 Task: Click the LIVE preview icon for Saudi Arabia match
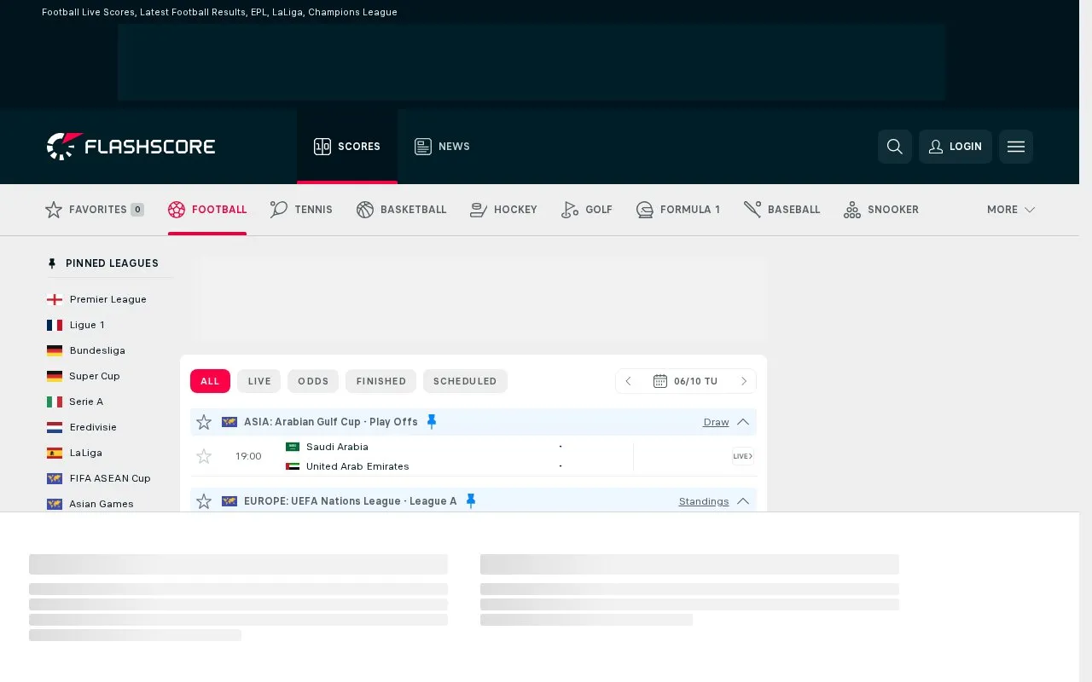743,456
